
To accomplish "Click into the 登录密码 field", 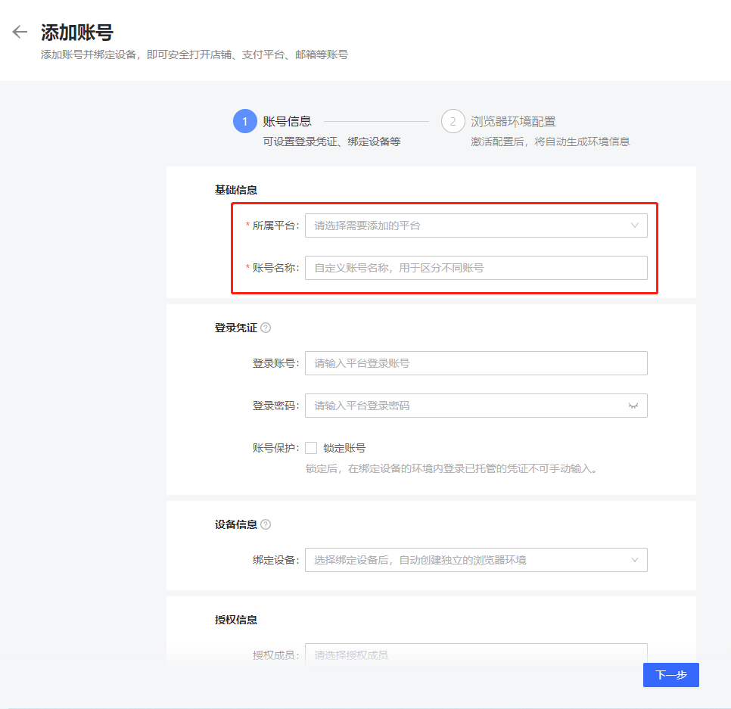I will tap(476, 406).
